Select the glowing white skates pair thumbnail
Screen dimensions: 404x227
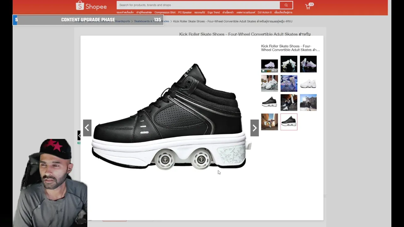[x=289, y=64]
